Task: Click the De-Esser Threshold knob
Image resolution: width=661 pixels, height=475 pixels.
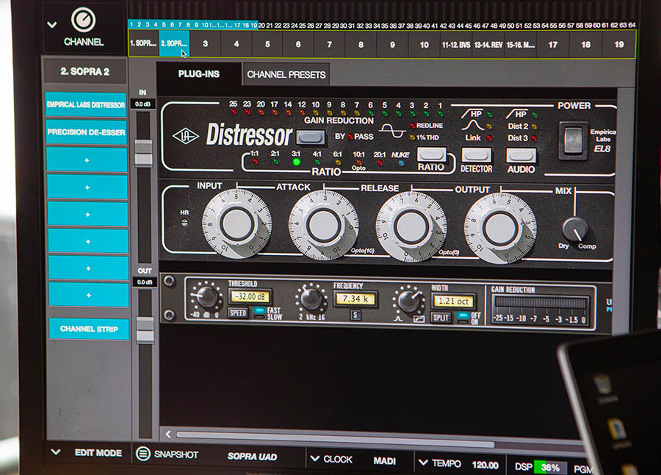Action: click(x=206, y=297)
